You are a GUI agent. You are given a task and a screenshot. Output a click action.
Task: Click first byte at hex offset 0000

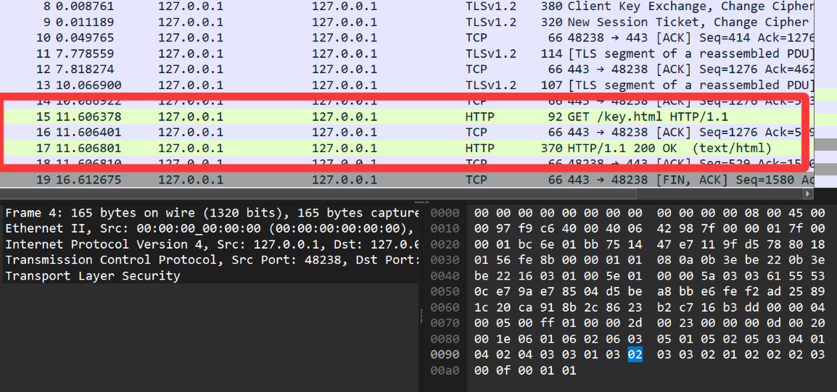point(482,213)
